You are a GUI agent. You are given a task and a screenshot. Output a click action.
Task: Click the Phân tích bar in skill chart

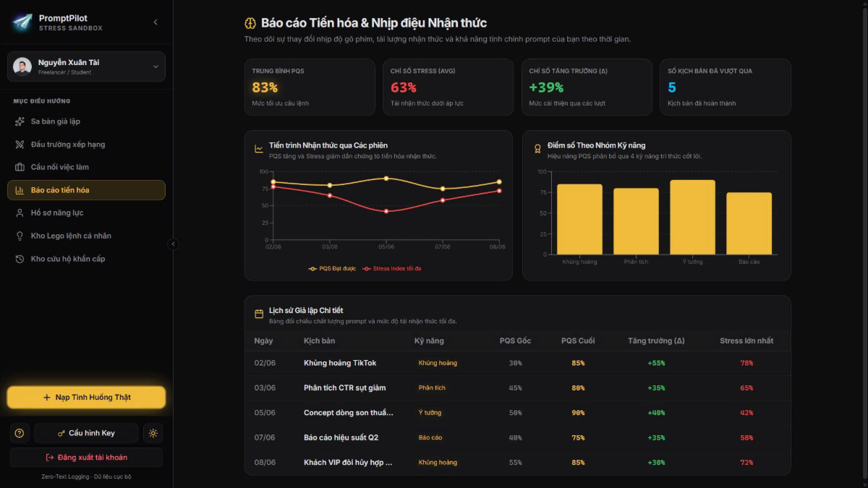pyautogui.click(x=636, y=221)
